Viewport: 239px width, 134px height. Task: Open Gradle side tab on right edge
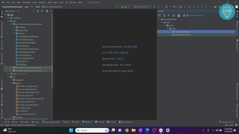(x=237, y=14)
